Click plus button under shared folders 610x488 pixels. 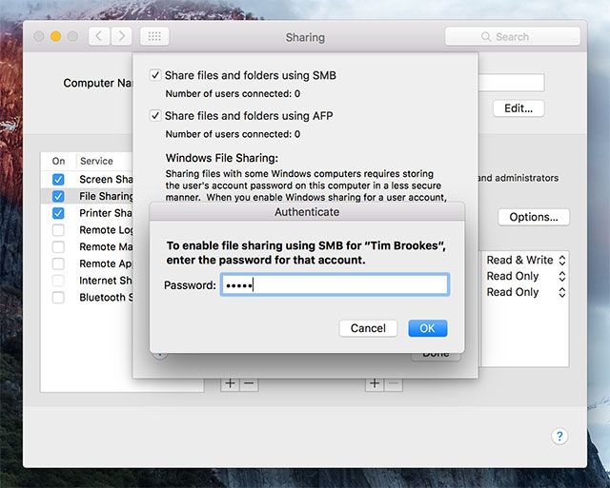pos(230,383)
